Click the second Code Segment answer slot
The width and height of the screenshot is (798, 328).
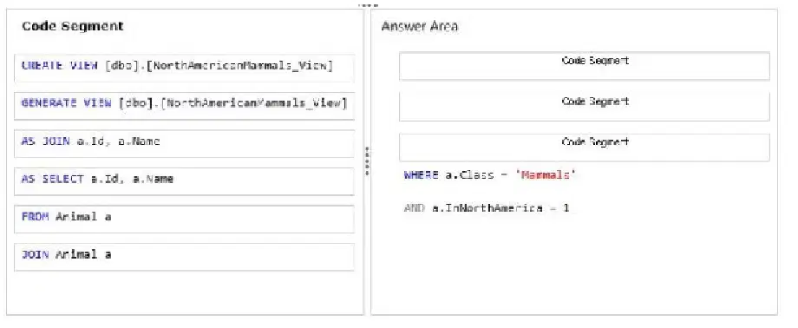click(585, 107)
